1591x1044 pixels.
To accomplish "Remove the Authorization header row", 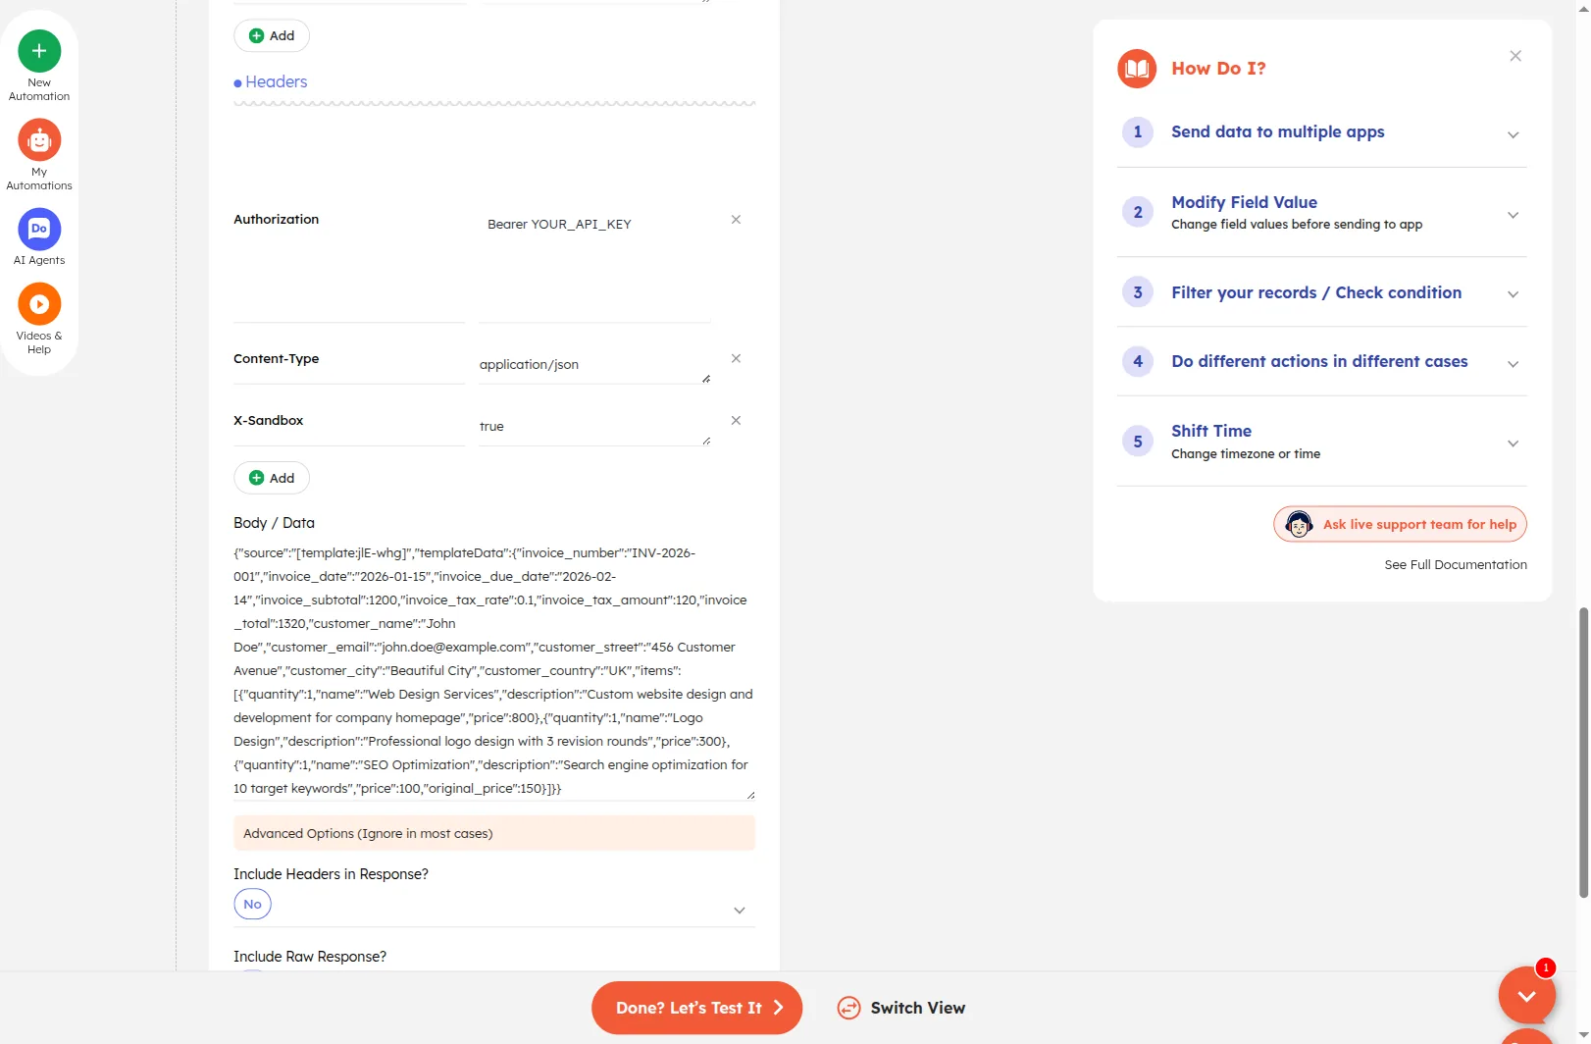I will (x=736, y=220).
